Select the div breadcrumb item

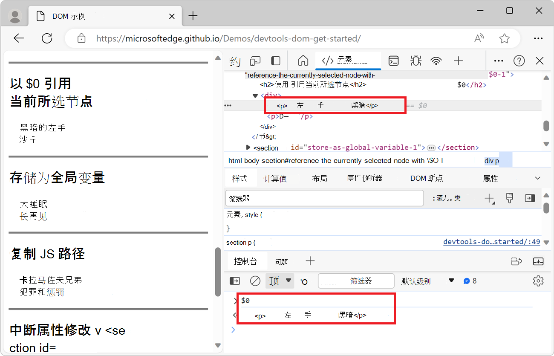pos(489,161)
